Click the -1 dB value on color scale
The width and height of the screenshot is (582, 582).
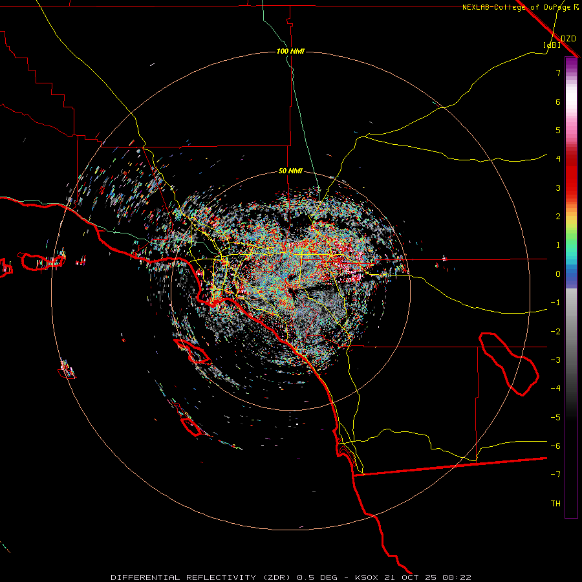[555, 303]
